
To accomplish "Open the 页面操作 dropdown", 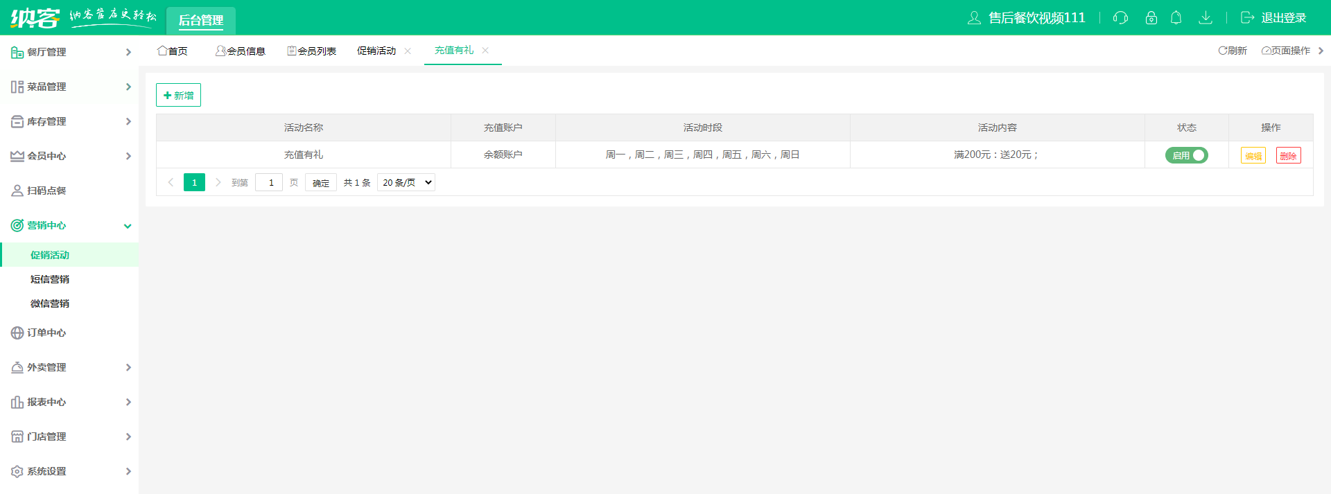I will pos(1286,51).
